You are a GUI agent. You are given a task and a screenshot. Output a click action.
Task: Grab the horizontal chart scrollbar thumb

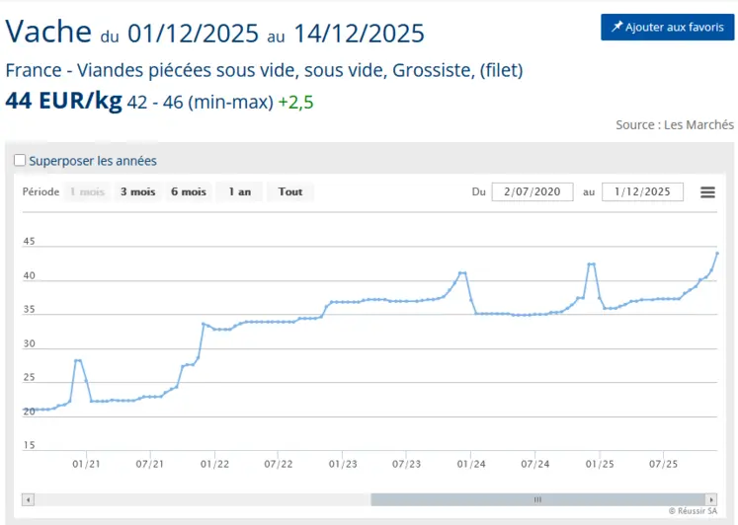coord(537,499)
